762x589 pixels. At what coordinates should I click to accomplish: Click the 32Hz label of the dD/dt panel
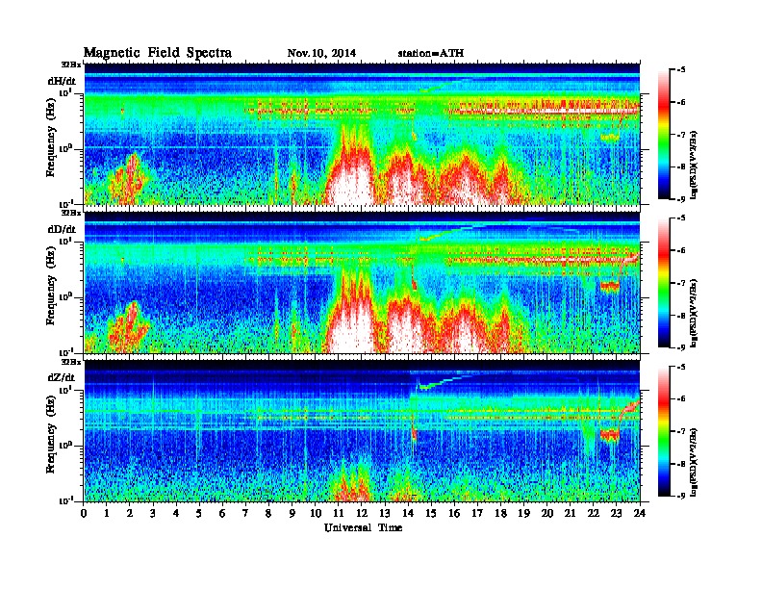pos(70,213)
